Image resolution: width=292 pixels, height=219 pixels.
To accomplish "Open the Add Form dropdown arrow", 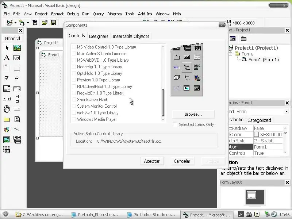I will pyautogui.click(x=28, y=23).
